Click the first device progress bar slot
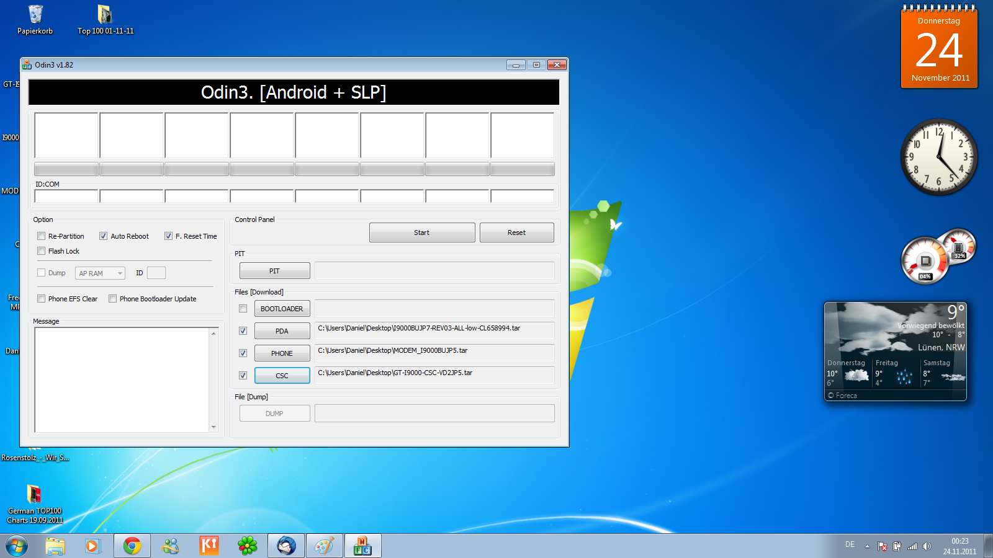The width and height of the screenshot is (993, 558). coord(66,169)
